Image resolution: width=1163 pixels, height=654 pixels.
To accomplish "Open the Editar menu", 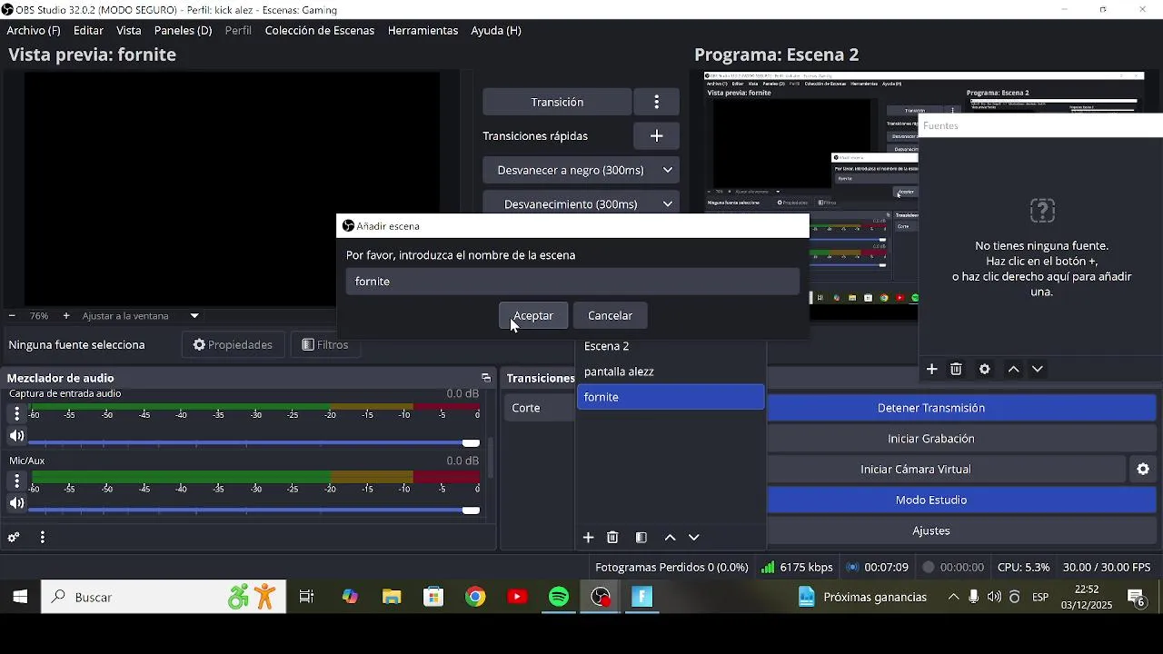I will pos(88,30).
